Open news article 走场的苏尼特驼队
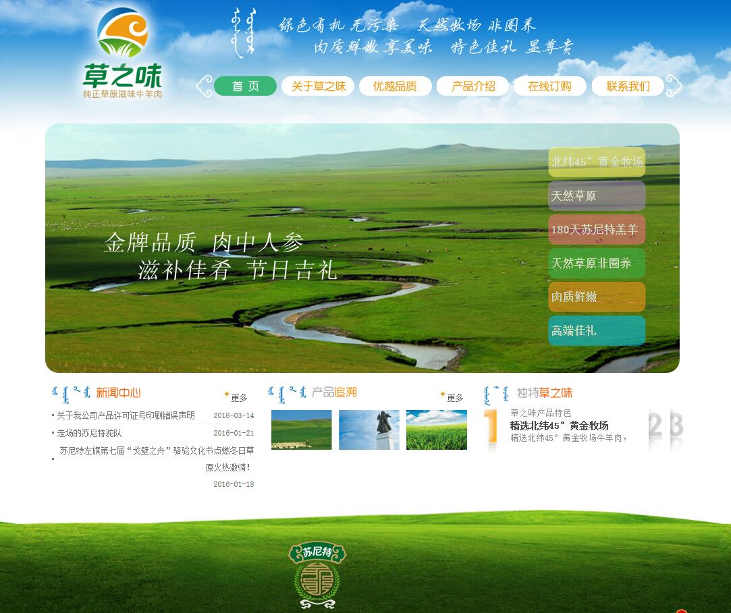The width and height of the screenshot is (731, 613). (89, 433)
